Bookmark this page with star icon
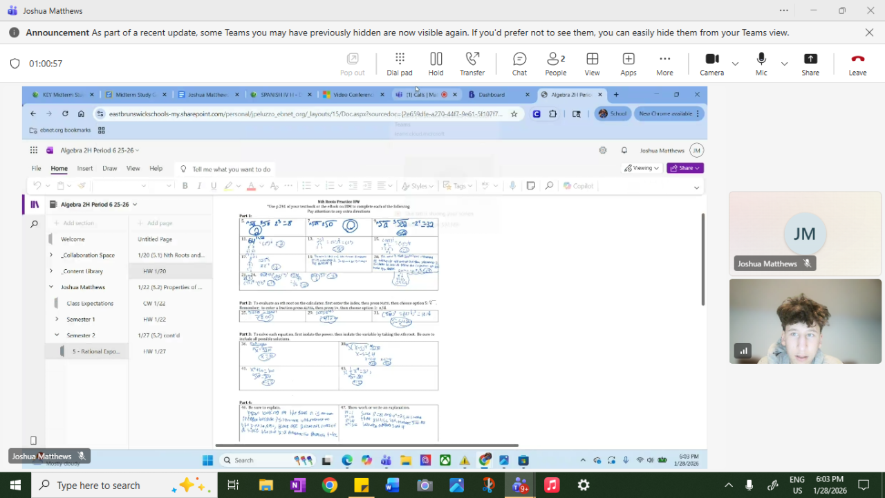 click(x=514, y=114)
